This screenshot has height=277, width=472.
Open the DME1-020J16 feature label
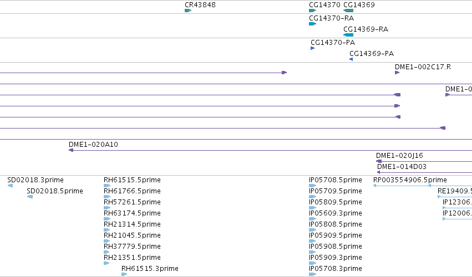(x=399, y=156)
